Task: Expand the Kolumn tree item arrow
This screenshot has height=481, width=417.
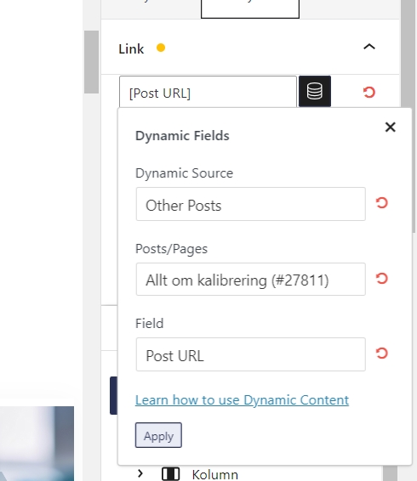Action: (x=140, y=473)
